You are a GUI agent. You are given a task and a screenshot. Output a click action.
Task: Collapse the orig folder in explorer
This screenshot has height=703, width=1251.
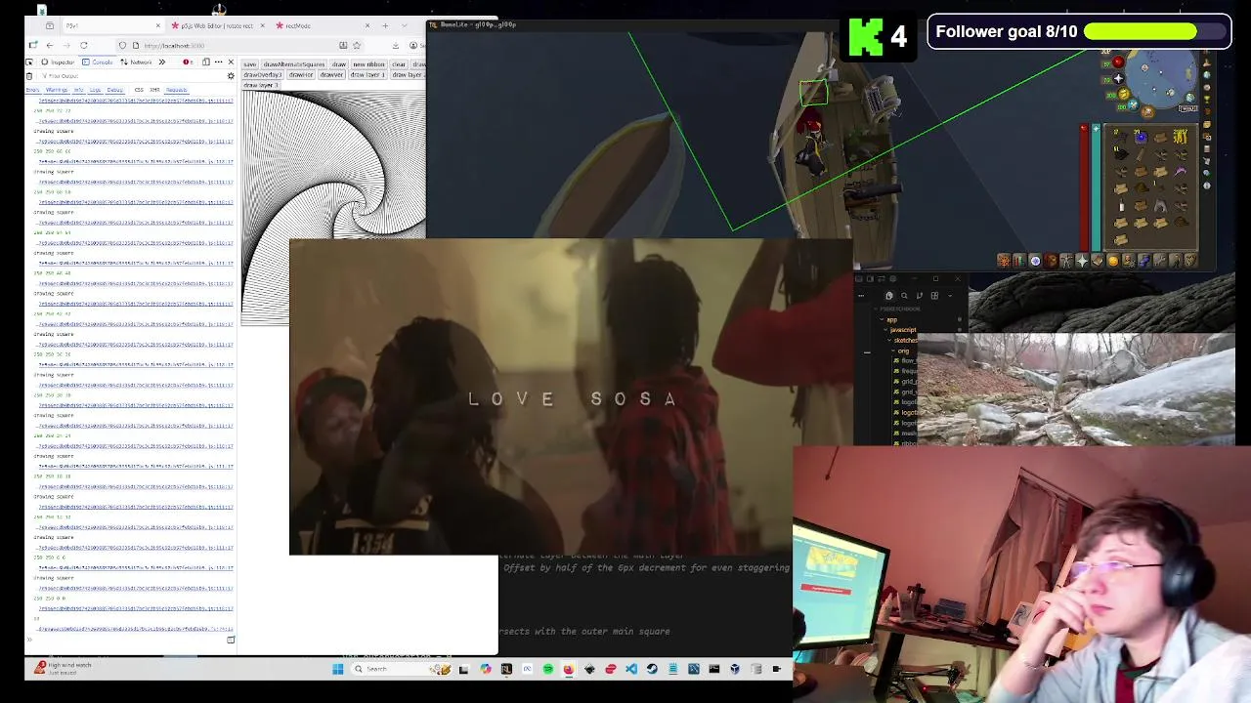pyautogui.click(x=901, y=351)
